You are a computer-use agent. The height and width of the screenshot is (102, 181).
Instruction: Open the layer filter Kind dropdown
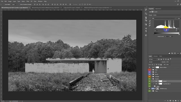point(153,59)
